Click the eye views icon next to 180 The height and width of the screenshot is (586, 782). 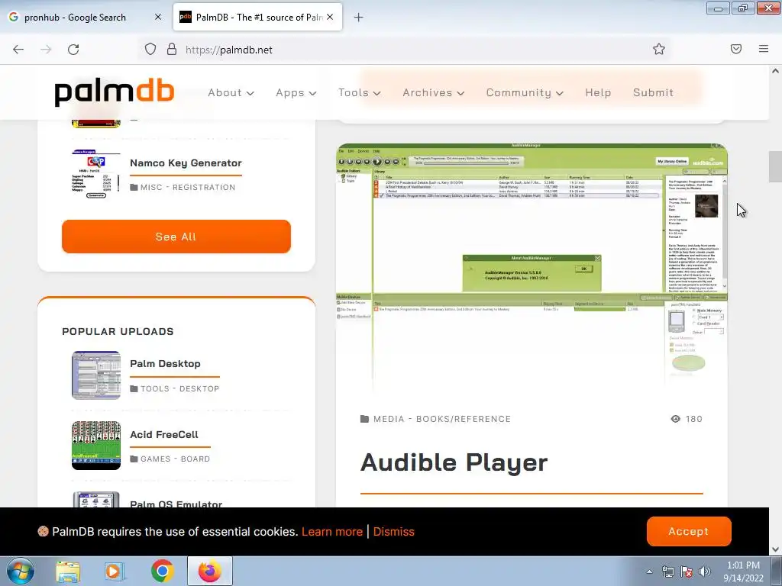pyautogui.click(x=675, y=419)
